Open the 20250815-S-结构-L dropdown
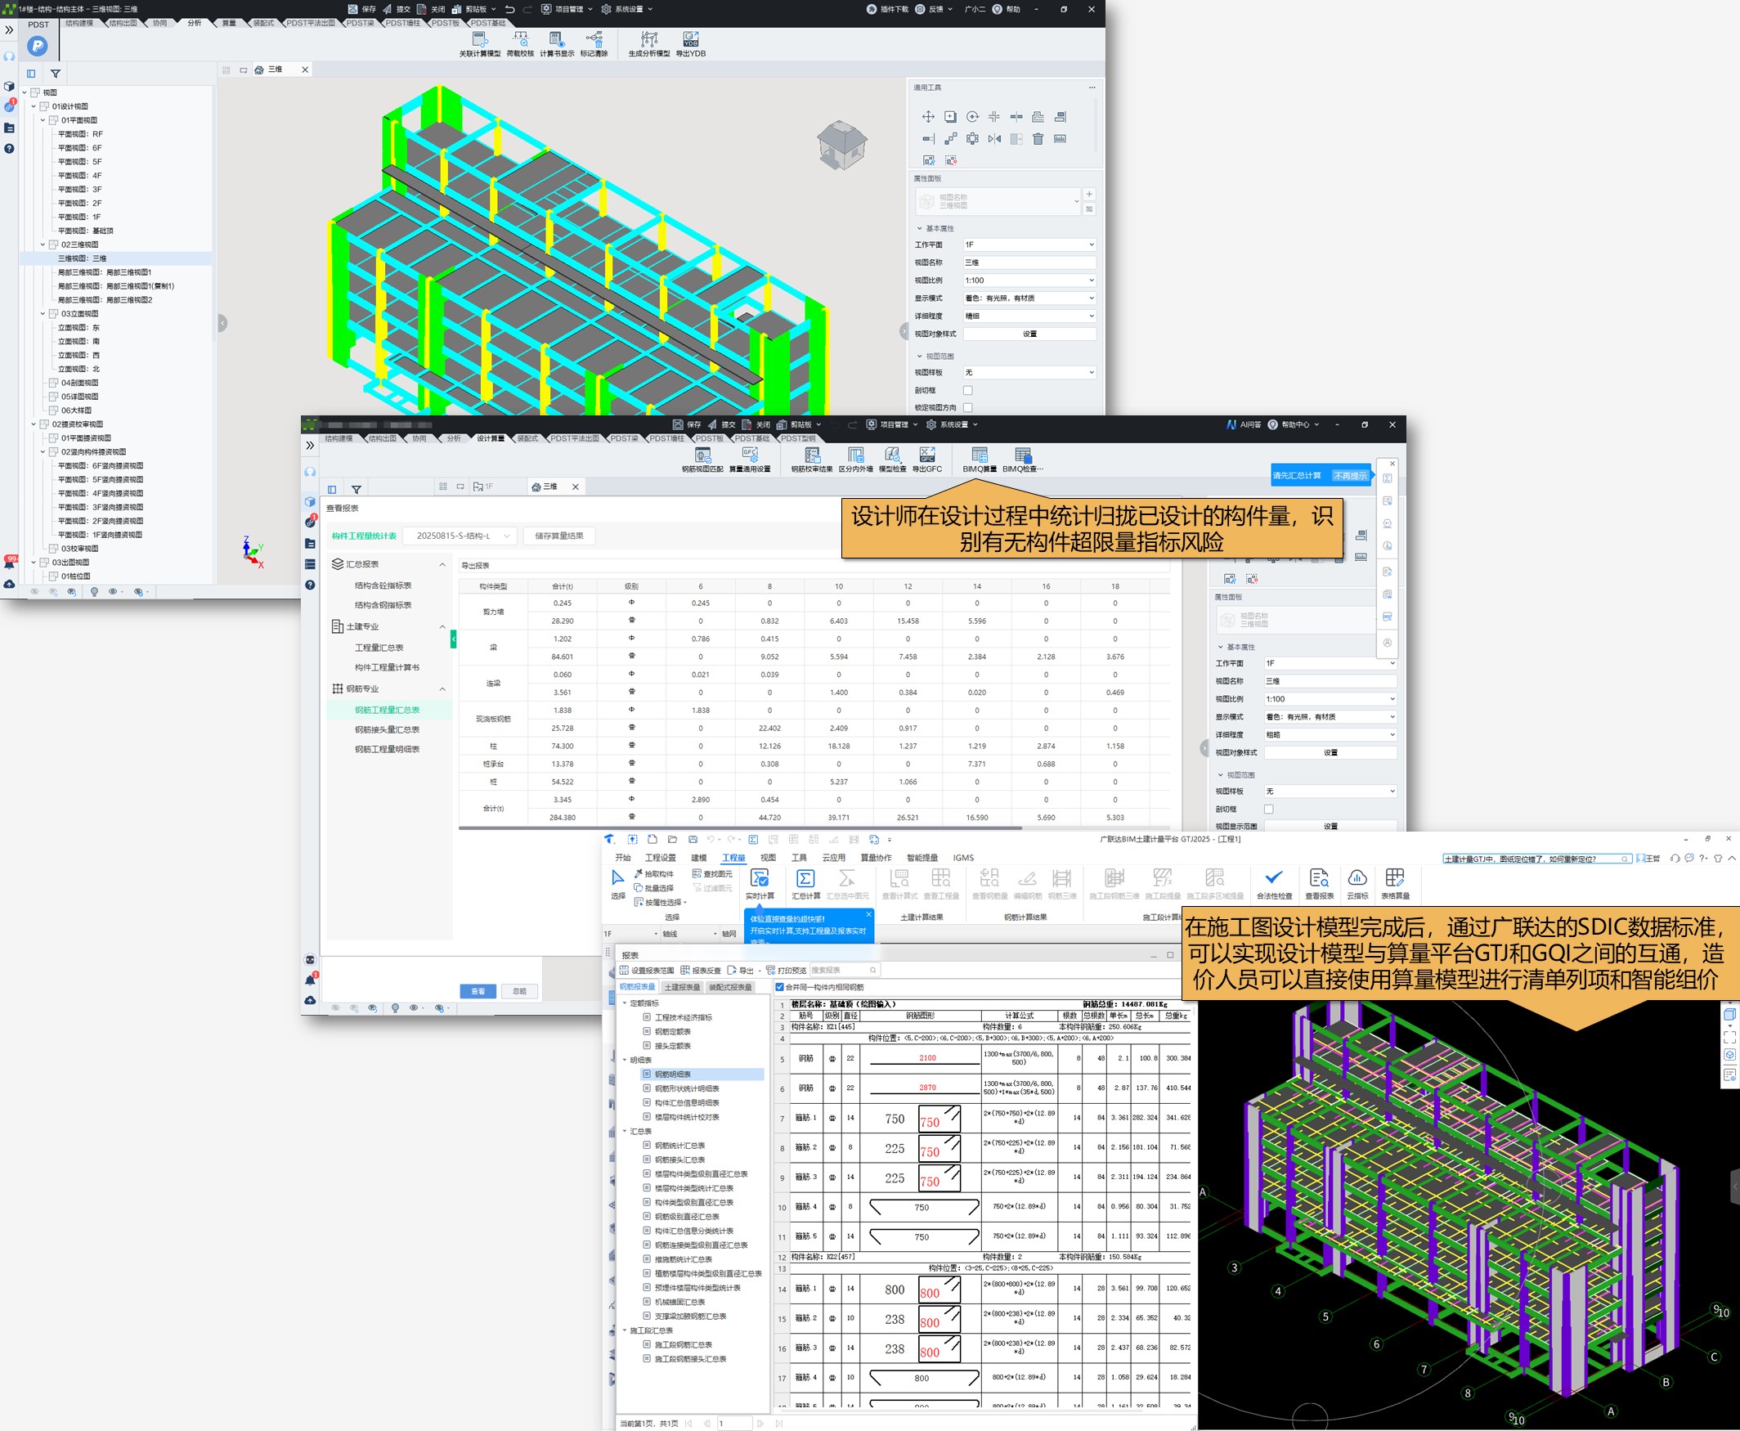Screen dimensions: 1740x1431 (461, 536)
